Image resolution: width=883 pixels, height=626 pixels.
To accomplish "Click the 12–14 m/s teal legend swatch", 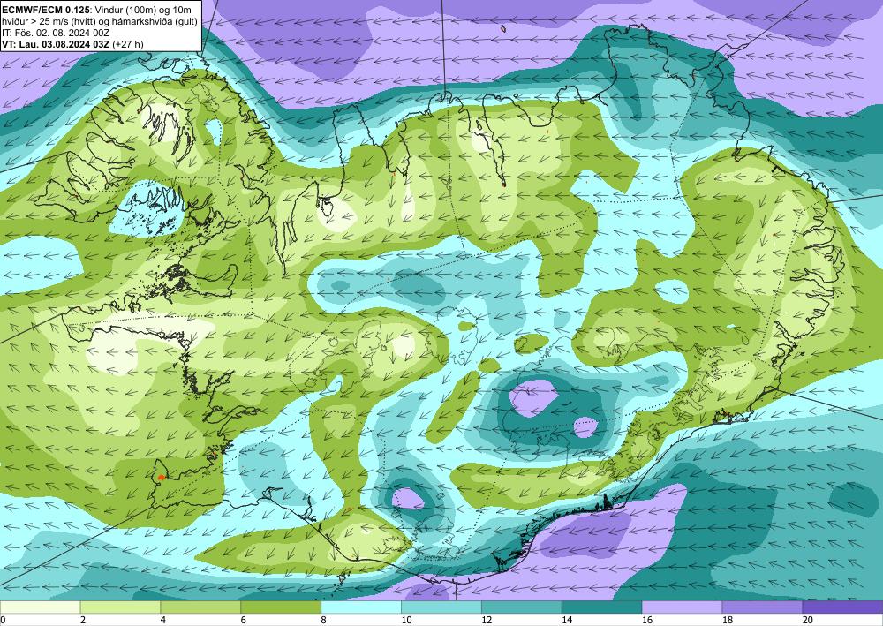I will (522, 607).
